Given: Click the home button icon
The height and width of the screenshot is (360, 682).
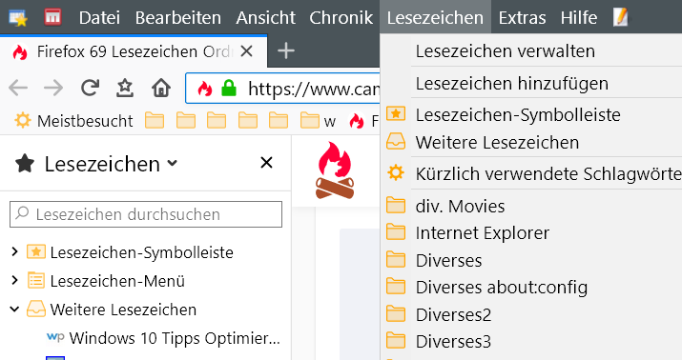Looking at the screenshot, I should tap(161, 89).
